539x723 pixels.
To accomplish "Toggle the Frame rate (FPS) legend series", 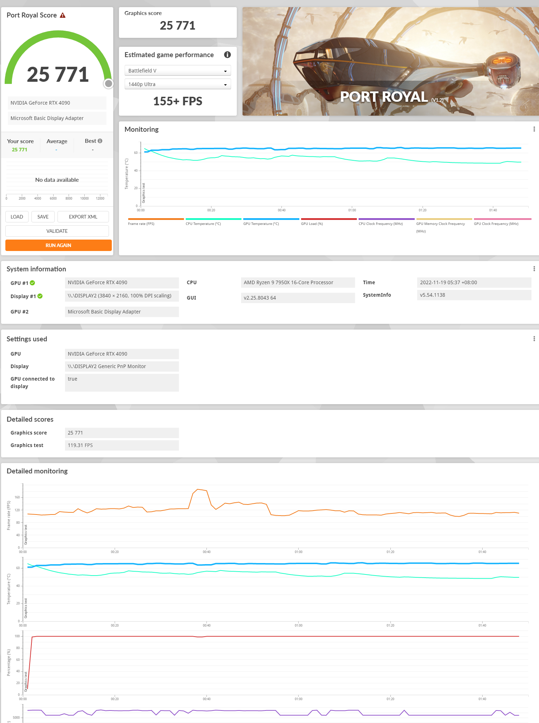I will (156, 222).
